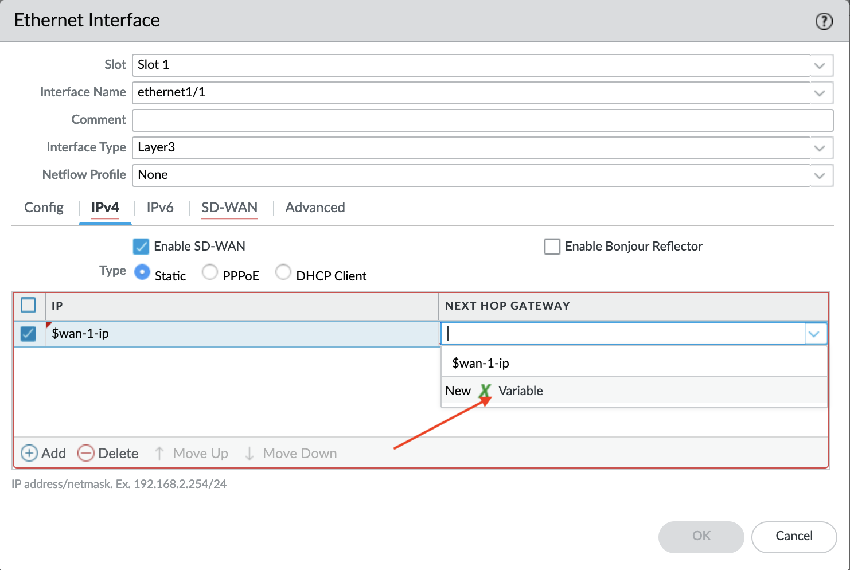Toggle the select-all checkbox in IP header
Viewport: 850px width, 570px height.
tap(28, 305)
